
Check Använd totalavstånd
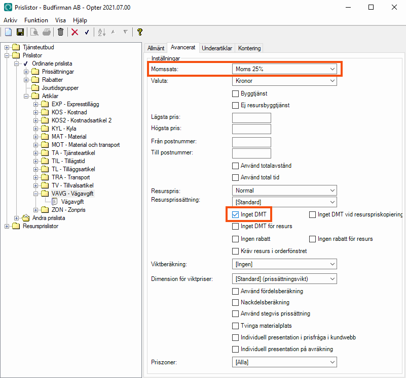click(235, 166)
